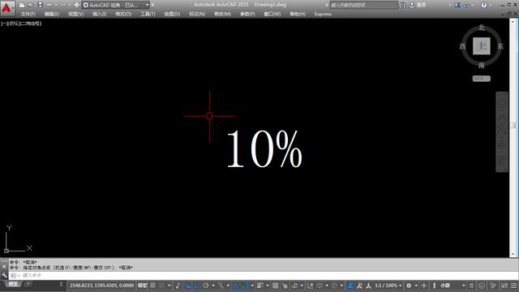Expand the help dropdown arrow

[490, 5]
